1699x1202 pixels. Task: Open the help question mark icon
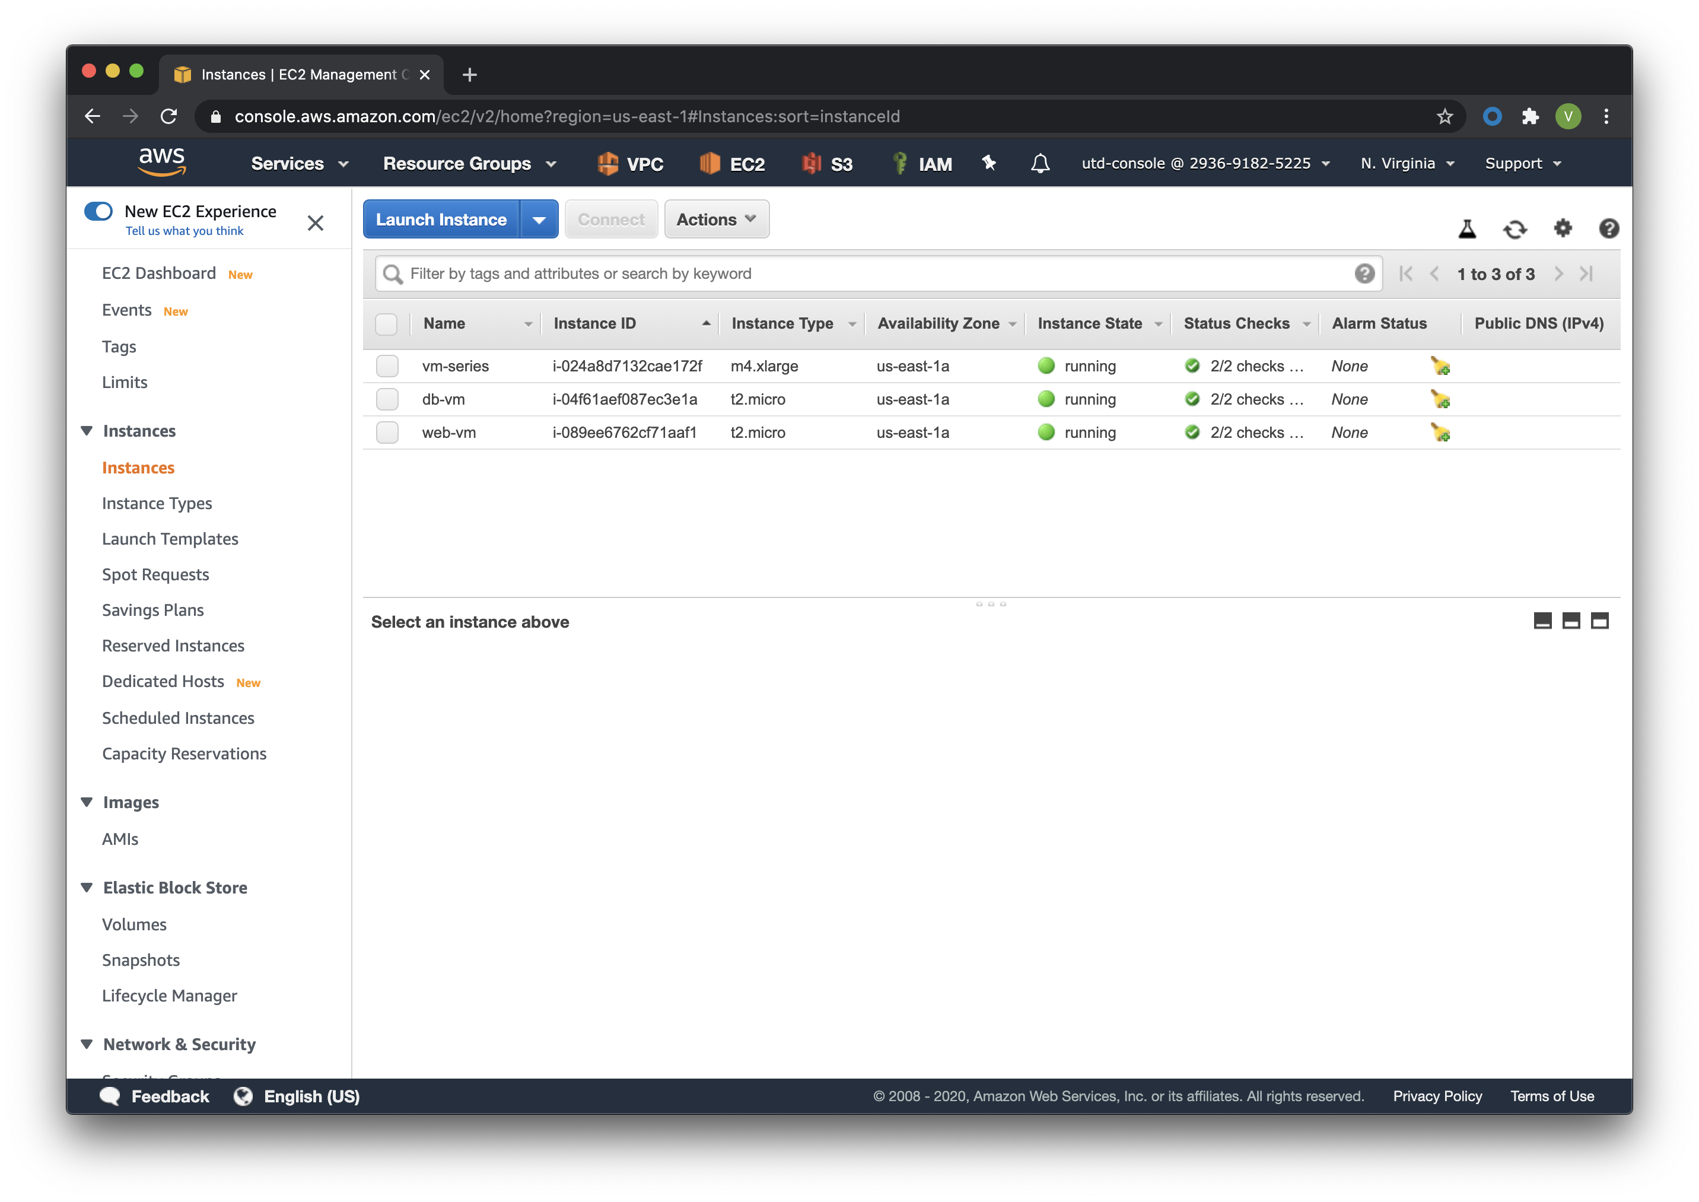(x=1609, y=228)
